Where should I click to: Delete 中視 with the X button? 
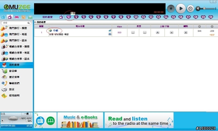pyautogui.click(x=186, y=32)
